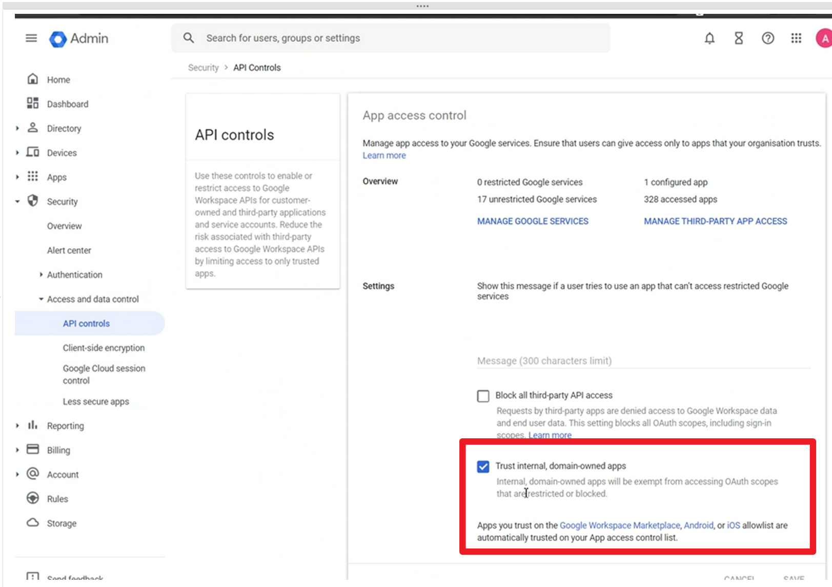Screen dimensions: 832x587
Task: Expand the Authentication submenu arrow
Action: click(x=41, y=275)
